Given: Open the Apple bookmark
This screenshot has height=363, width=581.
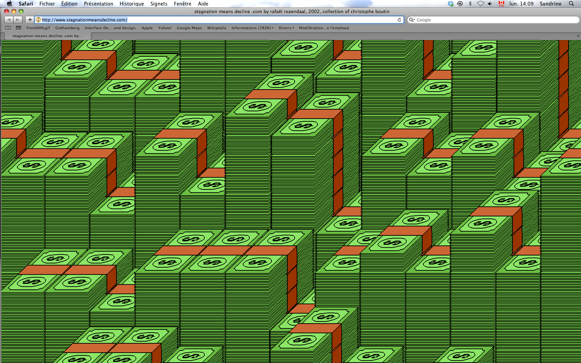Looking at the screenshot, I should pos(147,28).
